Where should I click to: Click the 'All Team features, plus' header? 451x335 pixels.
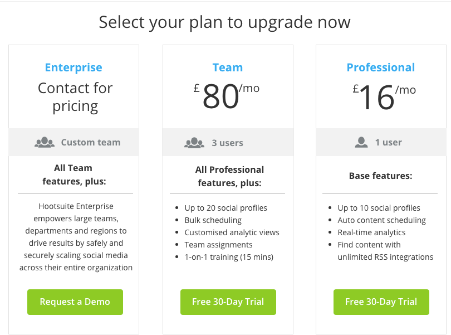tap(73, 174)
